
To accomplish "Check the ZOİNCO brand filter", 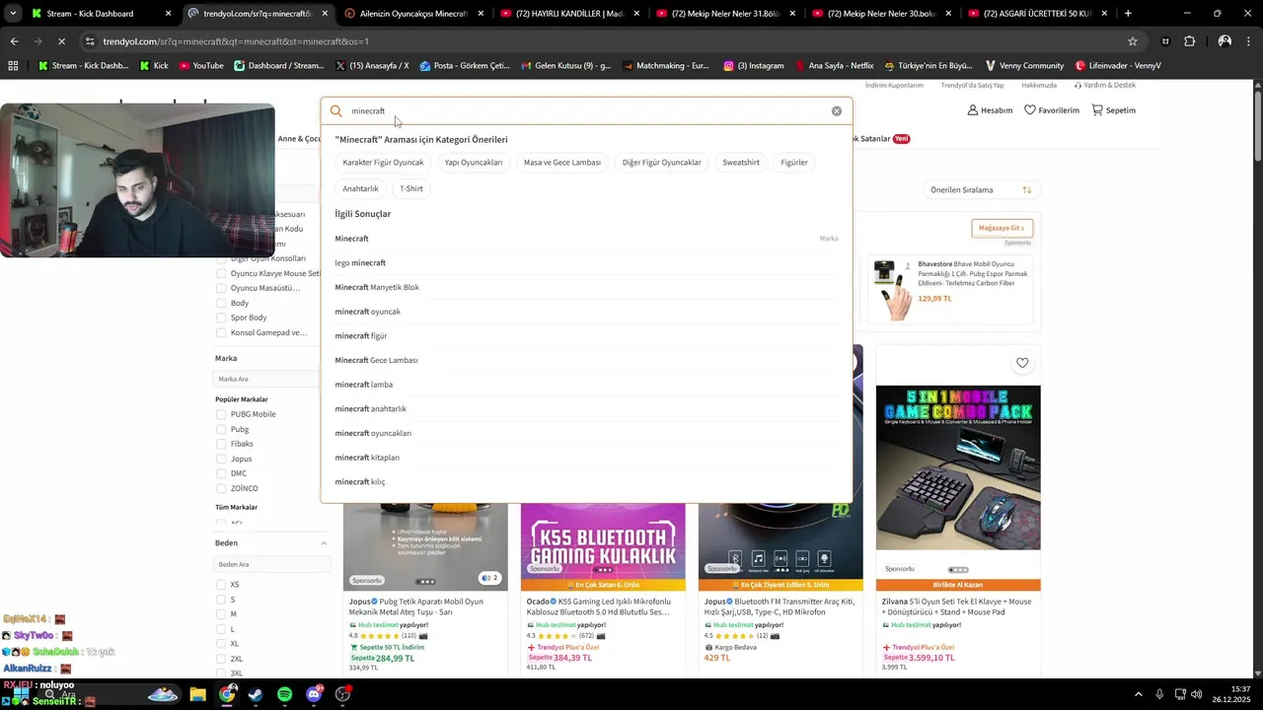I will click(x=221, y=488).
